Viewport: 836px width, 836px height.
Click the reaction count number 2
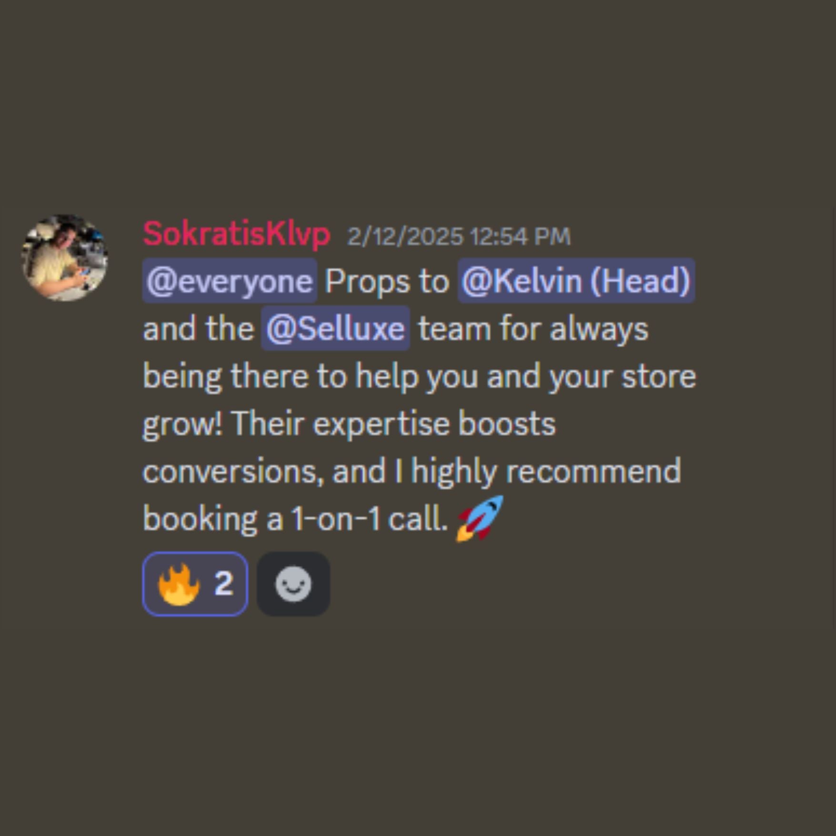(x=223, y=584)
